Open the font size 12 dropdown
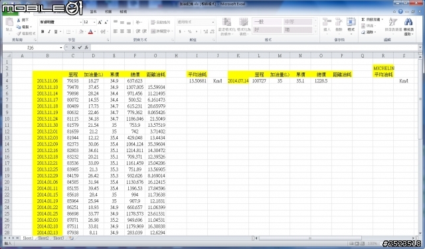 coord(94,22)
